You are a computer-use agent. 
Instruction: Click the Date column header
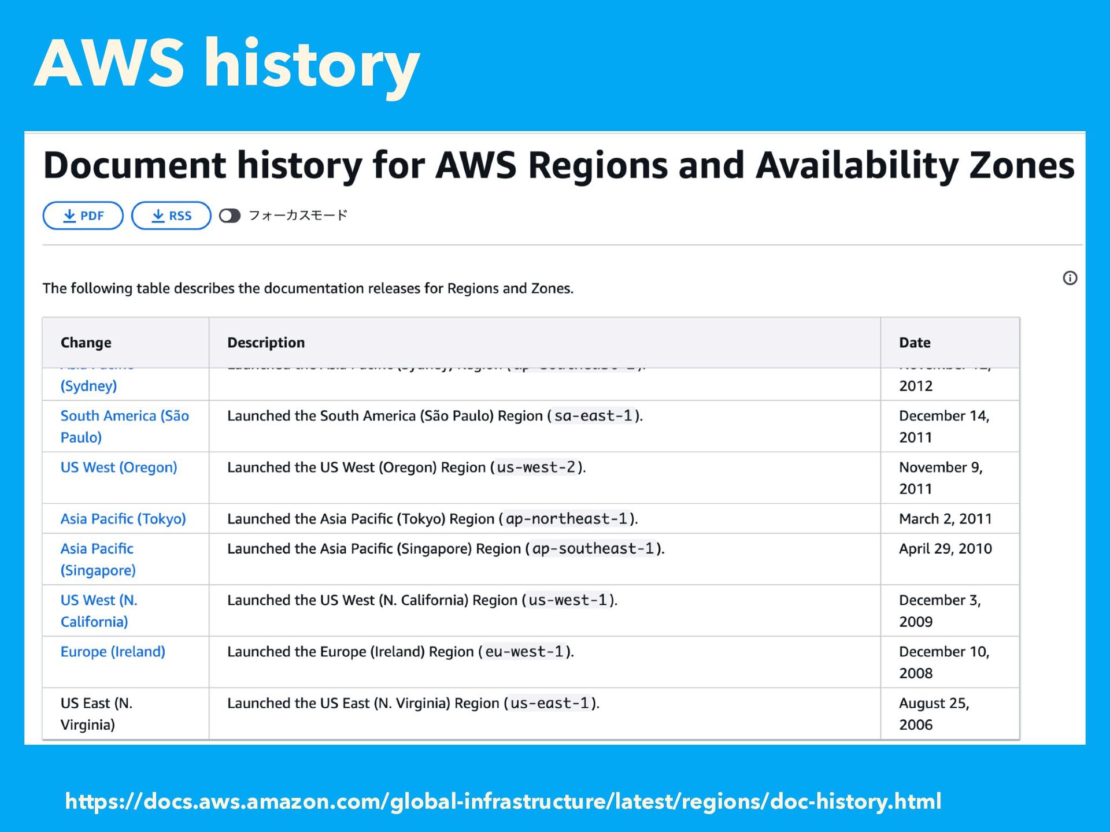point(914,343)
